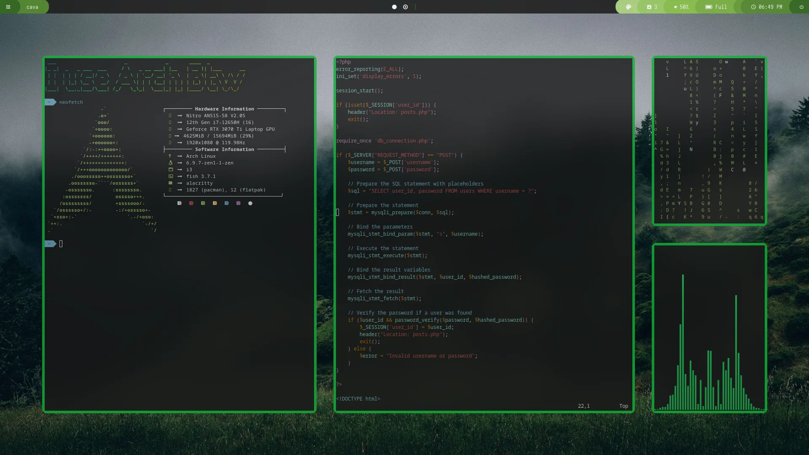This screenshot has width=809, height=455.
Task: Click the '22,1' cursor position in vim
Action: pyautogui.click(x=584, y=406)
